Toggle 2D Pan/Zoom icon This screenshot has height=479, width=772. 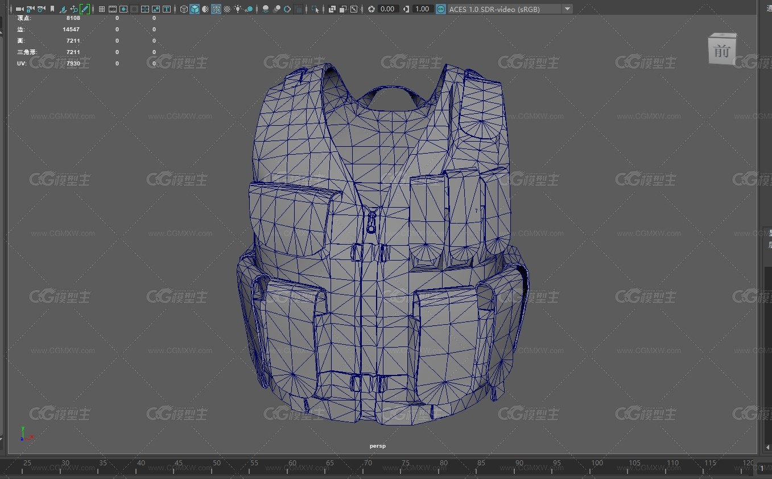click(x=74, y=9)
